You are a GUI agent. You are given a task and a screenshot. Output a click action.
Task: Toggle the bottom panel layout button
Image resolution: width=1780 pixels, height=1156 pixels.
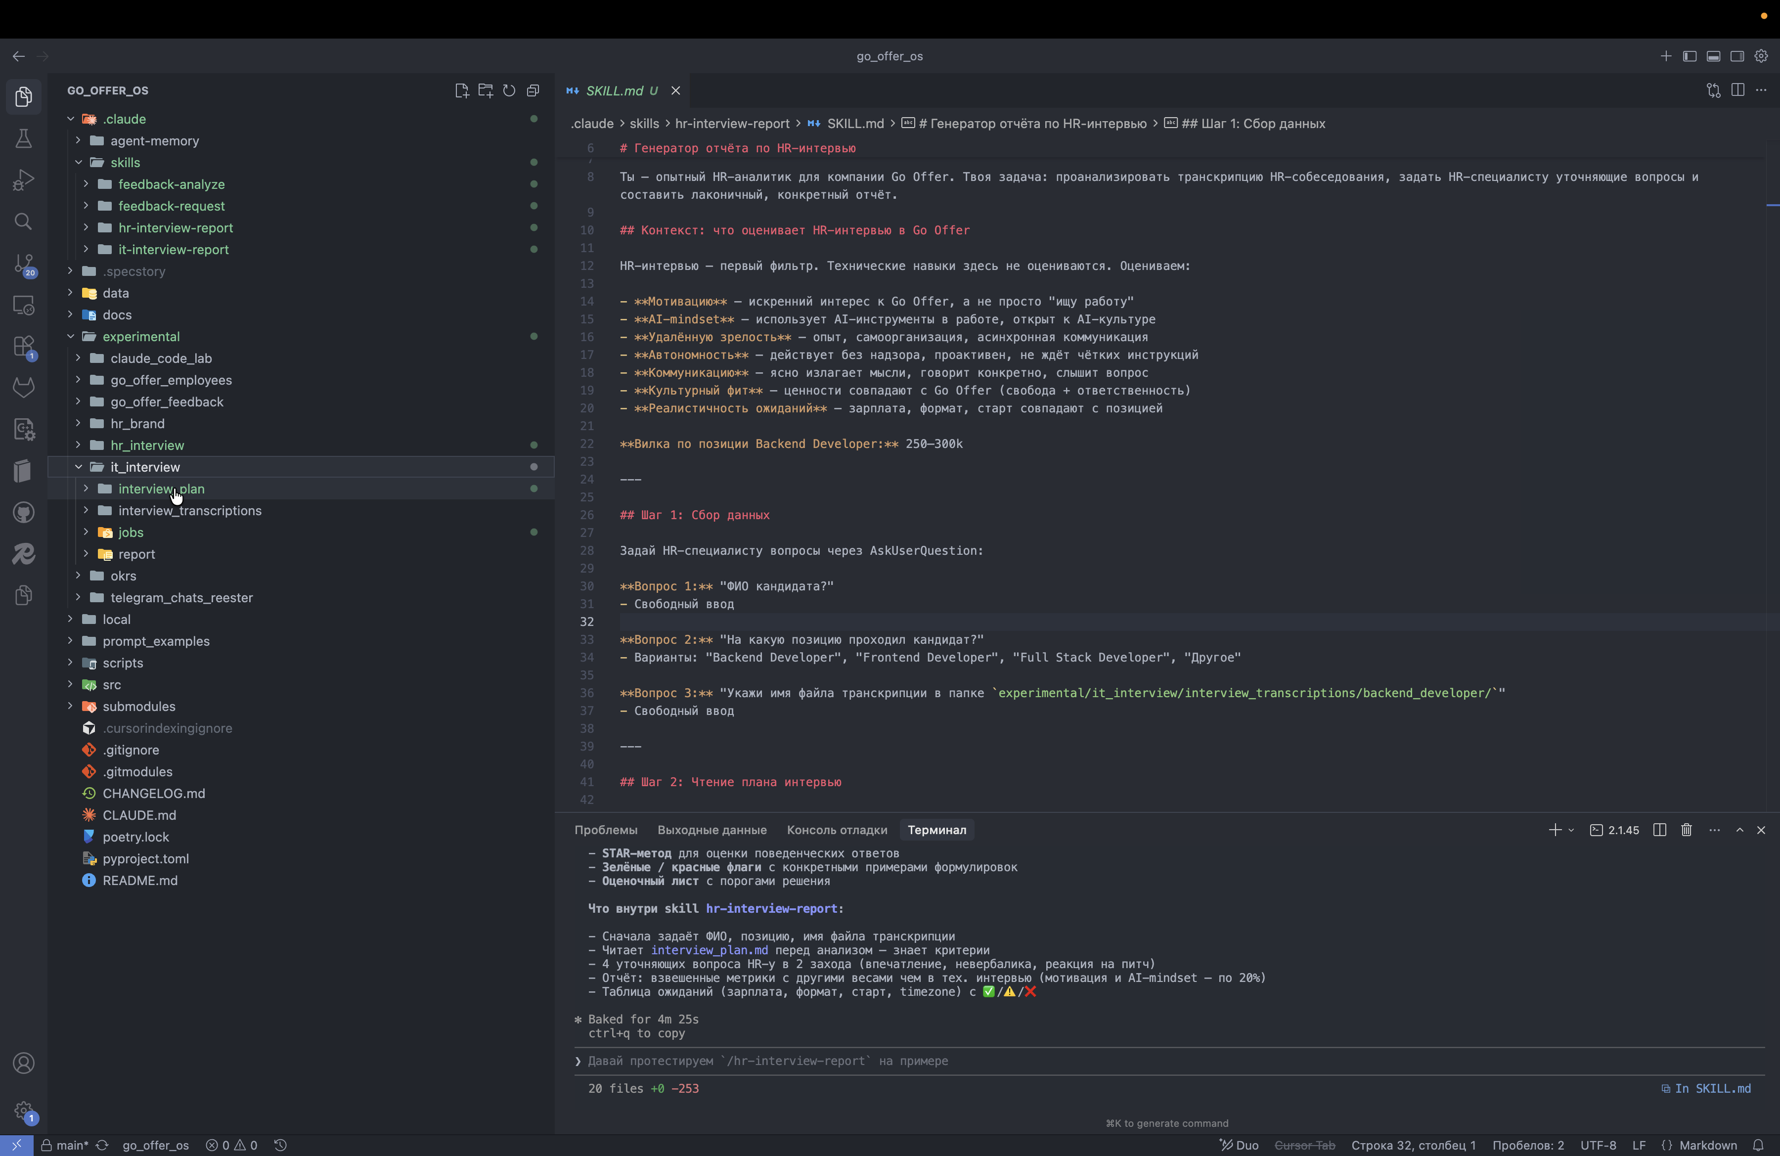(1713, 56)
